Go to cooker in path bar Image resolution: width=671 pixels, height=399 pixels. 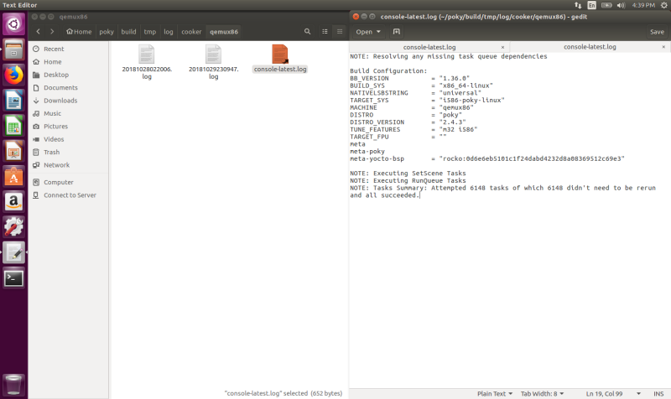click(191, 32)
